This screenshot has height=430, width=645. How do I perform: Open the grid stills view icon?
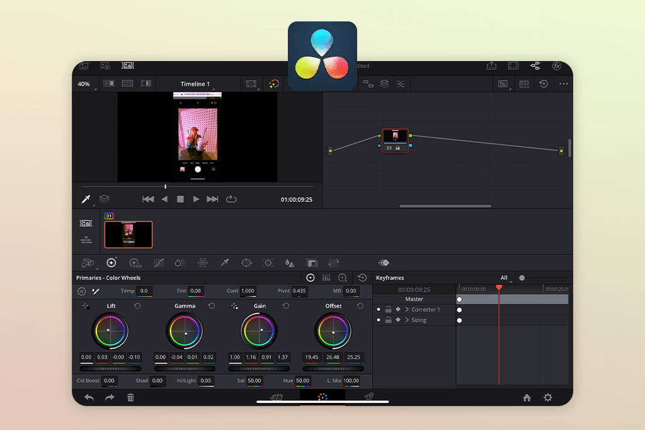(524, 84)
